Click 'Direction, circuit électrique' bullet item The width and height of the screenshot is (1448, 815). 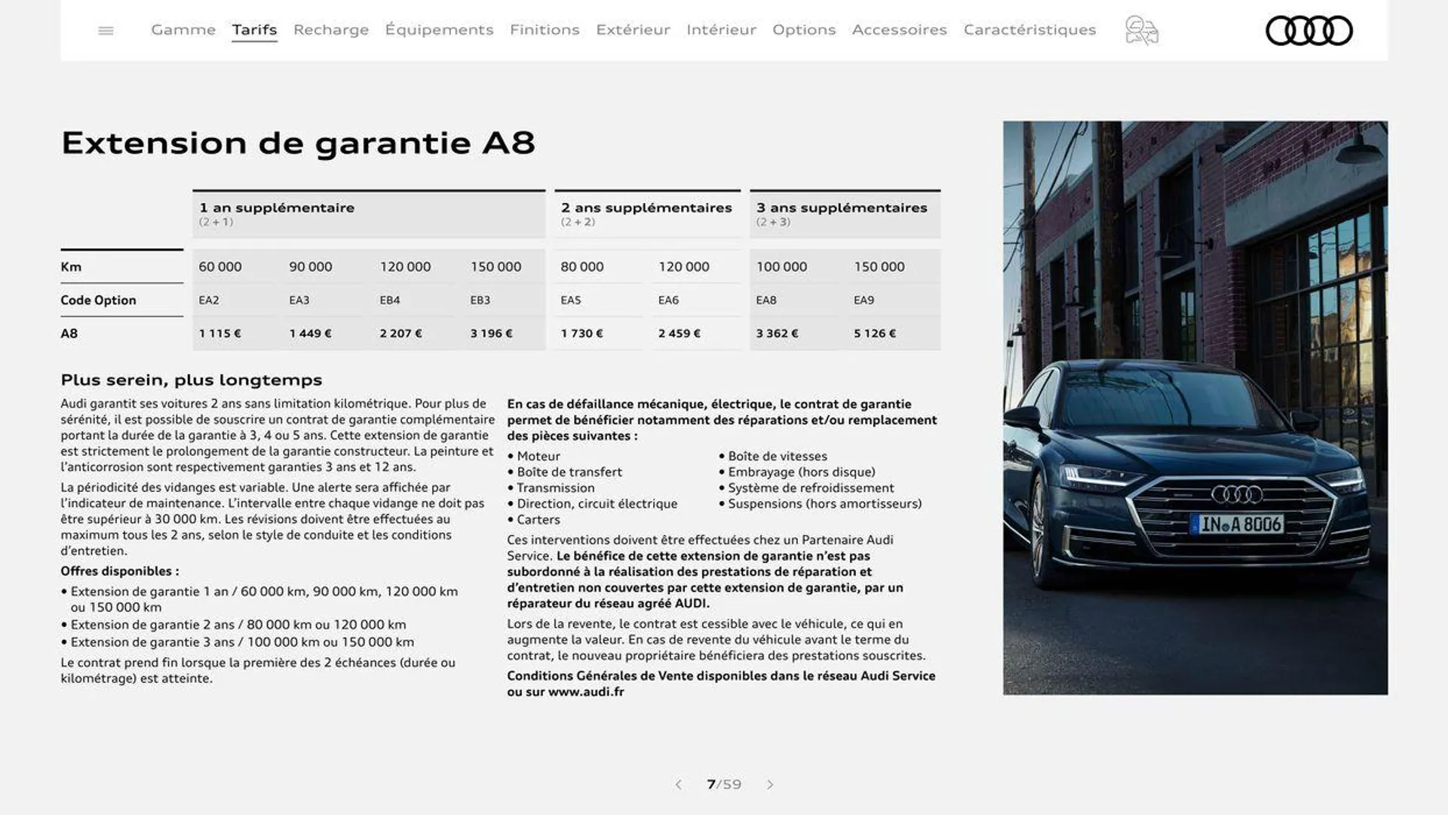tap(593, 503)
